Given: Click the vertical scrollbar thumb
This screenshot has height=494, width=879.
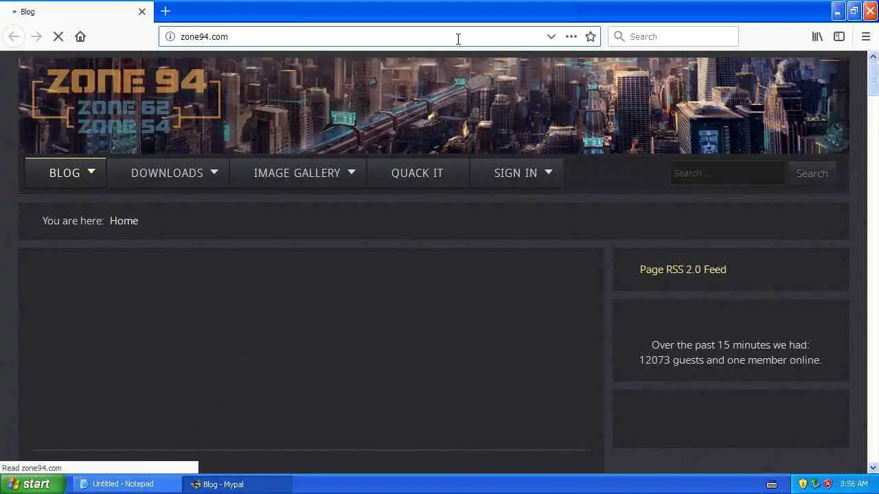Looking at the screenshot, I should [x=873, y=79].
